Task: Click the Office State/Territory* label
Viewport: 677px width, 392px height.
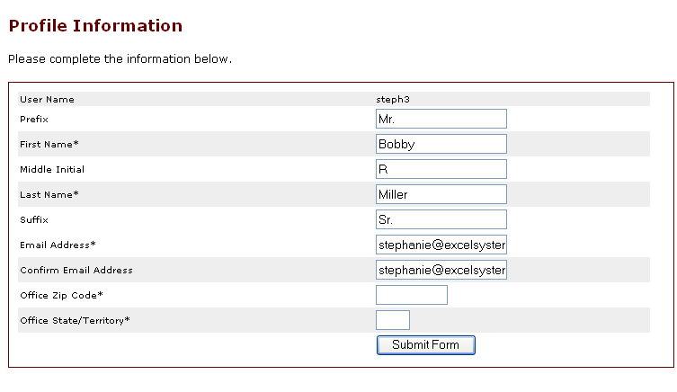Action: 75,320
